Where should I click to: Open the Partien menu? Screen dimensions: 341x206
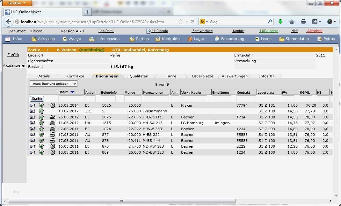[x=139, y=39]
